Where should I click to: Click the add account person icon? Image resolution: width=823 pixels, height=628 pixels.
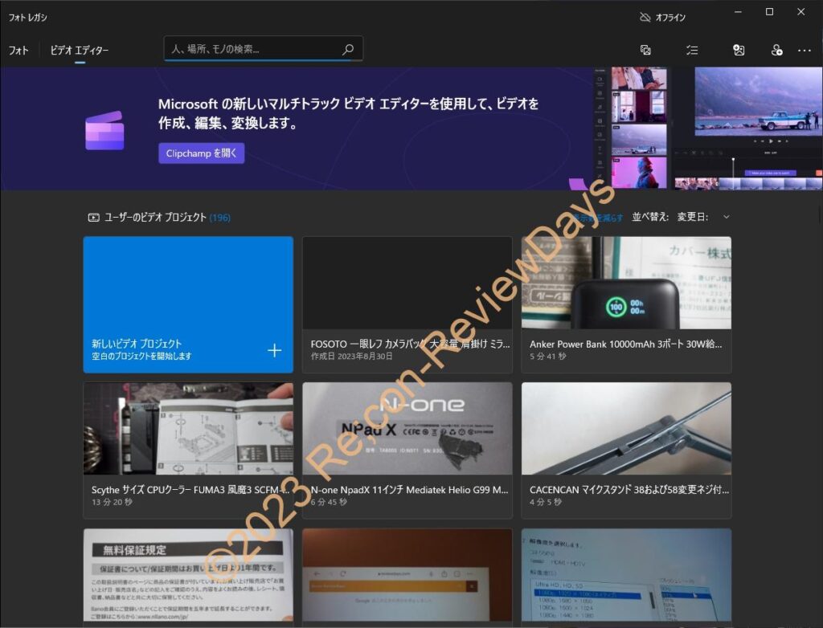[776, 50]
